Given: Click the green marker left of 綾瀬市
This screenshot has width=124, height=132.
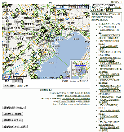Looking at the screenshot, I should (x=6, y=64).
